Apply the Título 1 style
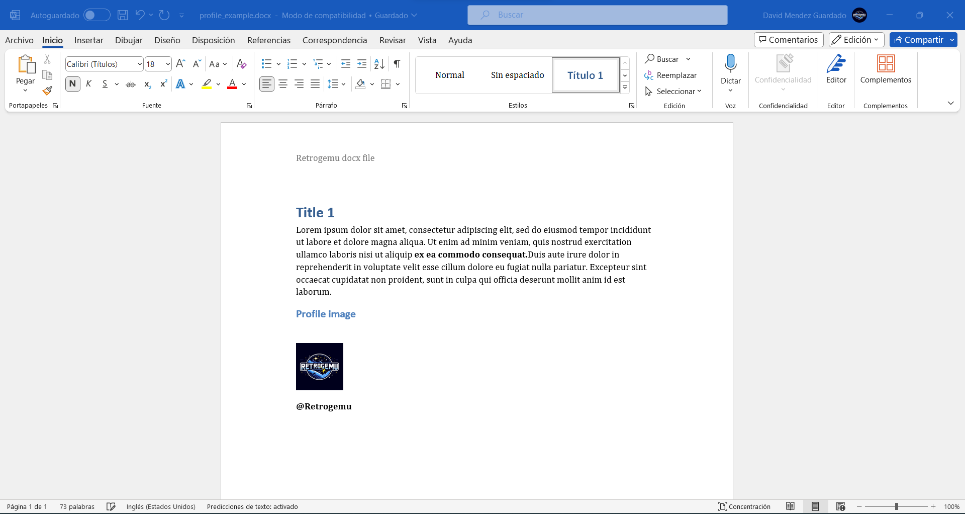This screenshot has height=514, width=965. coord(586,75)
